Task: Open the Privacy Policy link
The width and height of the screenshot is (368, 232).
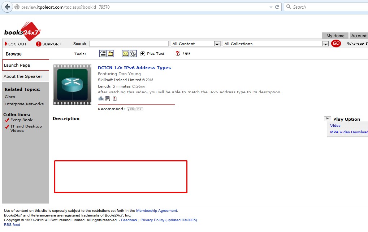Action: (169, 220)
